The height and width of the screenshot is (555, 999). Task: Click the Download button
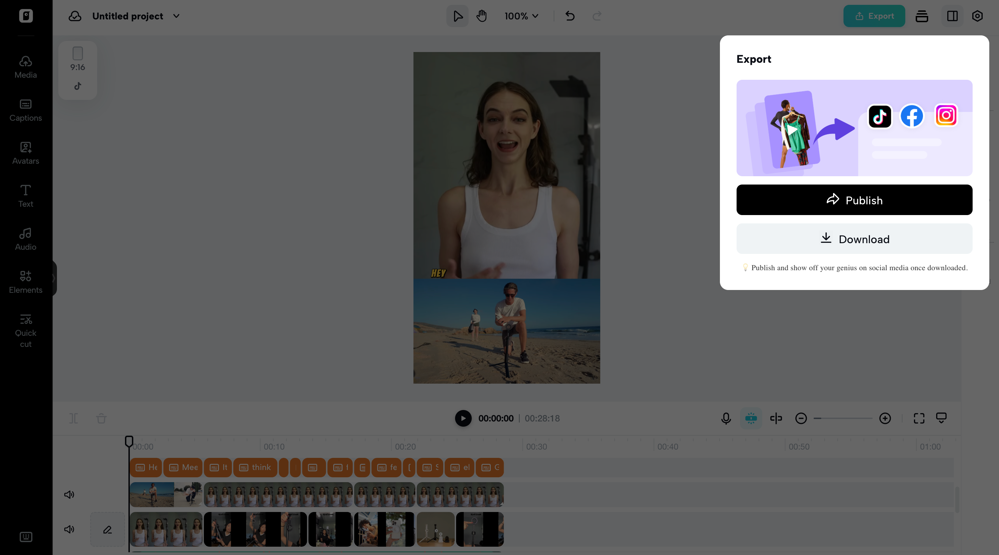(854, 239)
